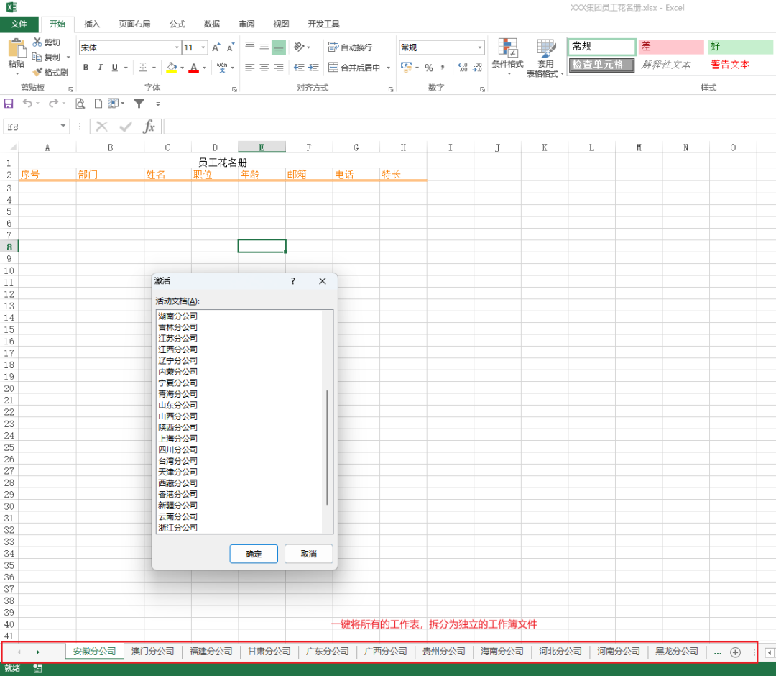Redo the last action
This screenshot has width=776, height=676.
[x=53, y=103]
